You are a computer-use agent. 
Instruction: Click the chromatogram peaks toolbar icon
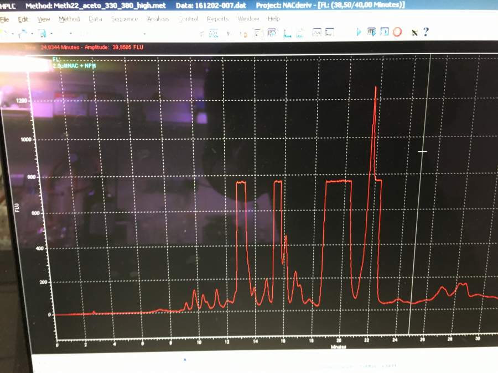214,33
